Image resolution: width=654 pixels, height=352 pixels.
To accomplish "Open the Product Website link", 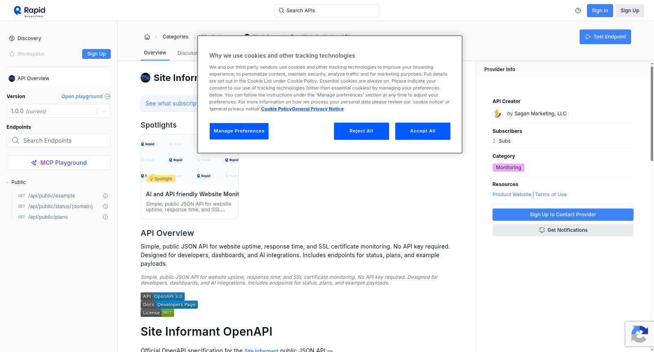I will [512, 195].
